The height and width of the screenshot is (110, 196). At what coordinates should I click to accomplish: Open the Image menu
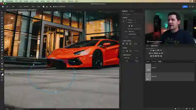click(26, 1)
